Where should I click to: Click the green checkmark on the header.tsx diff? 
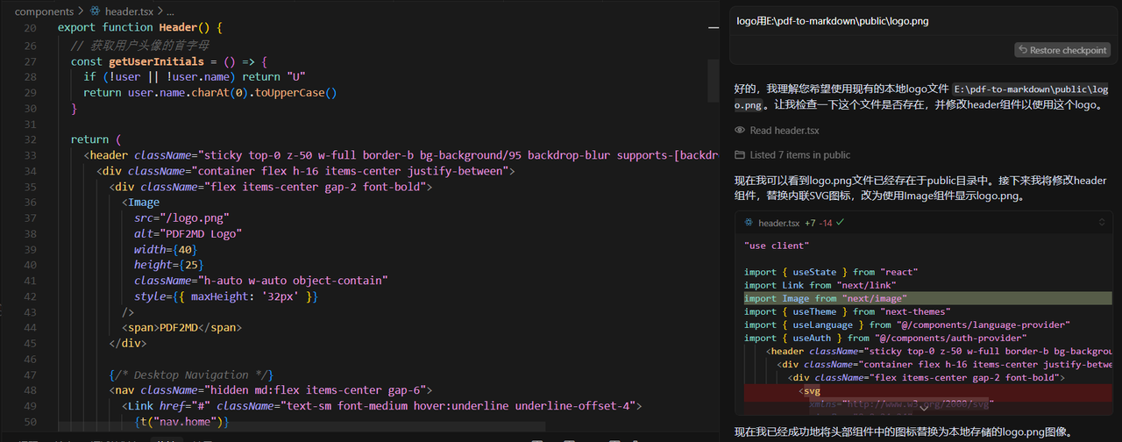click(x=841, y=224)
